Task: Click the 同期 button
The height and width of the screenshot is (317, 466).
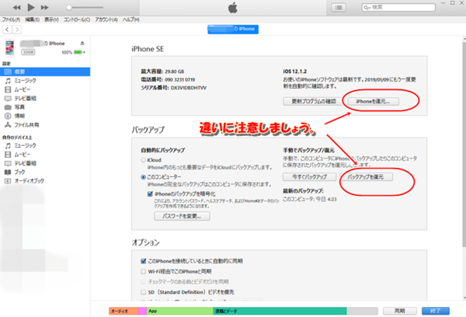Action: (x=400, y=311)
